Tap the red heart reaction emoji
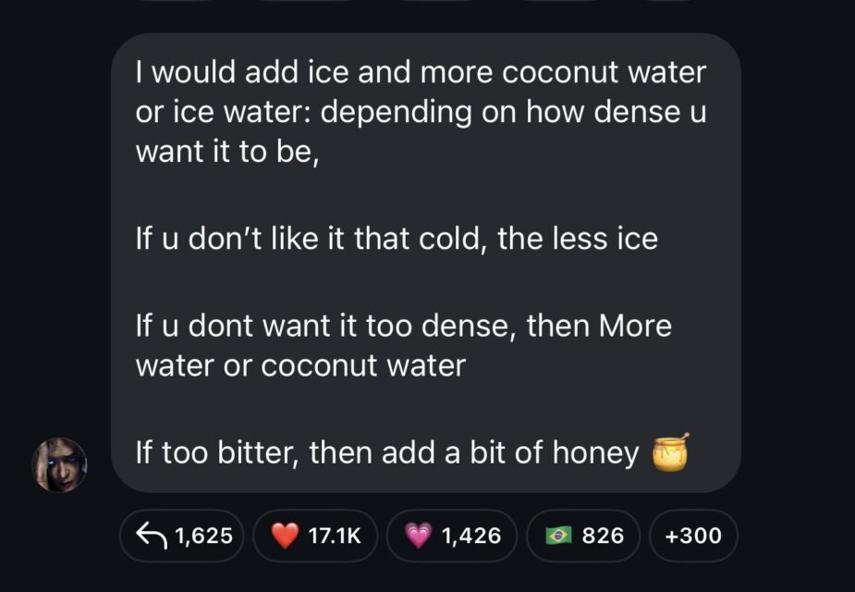Screen dimensions: 855x592 [x=287, y=536]
